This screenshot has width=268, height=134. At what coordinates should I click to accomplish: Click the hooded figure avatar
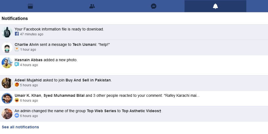coord(7,32)
